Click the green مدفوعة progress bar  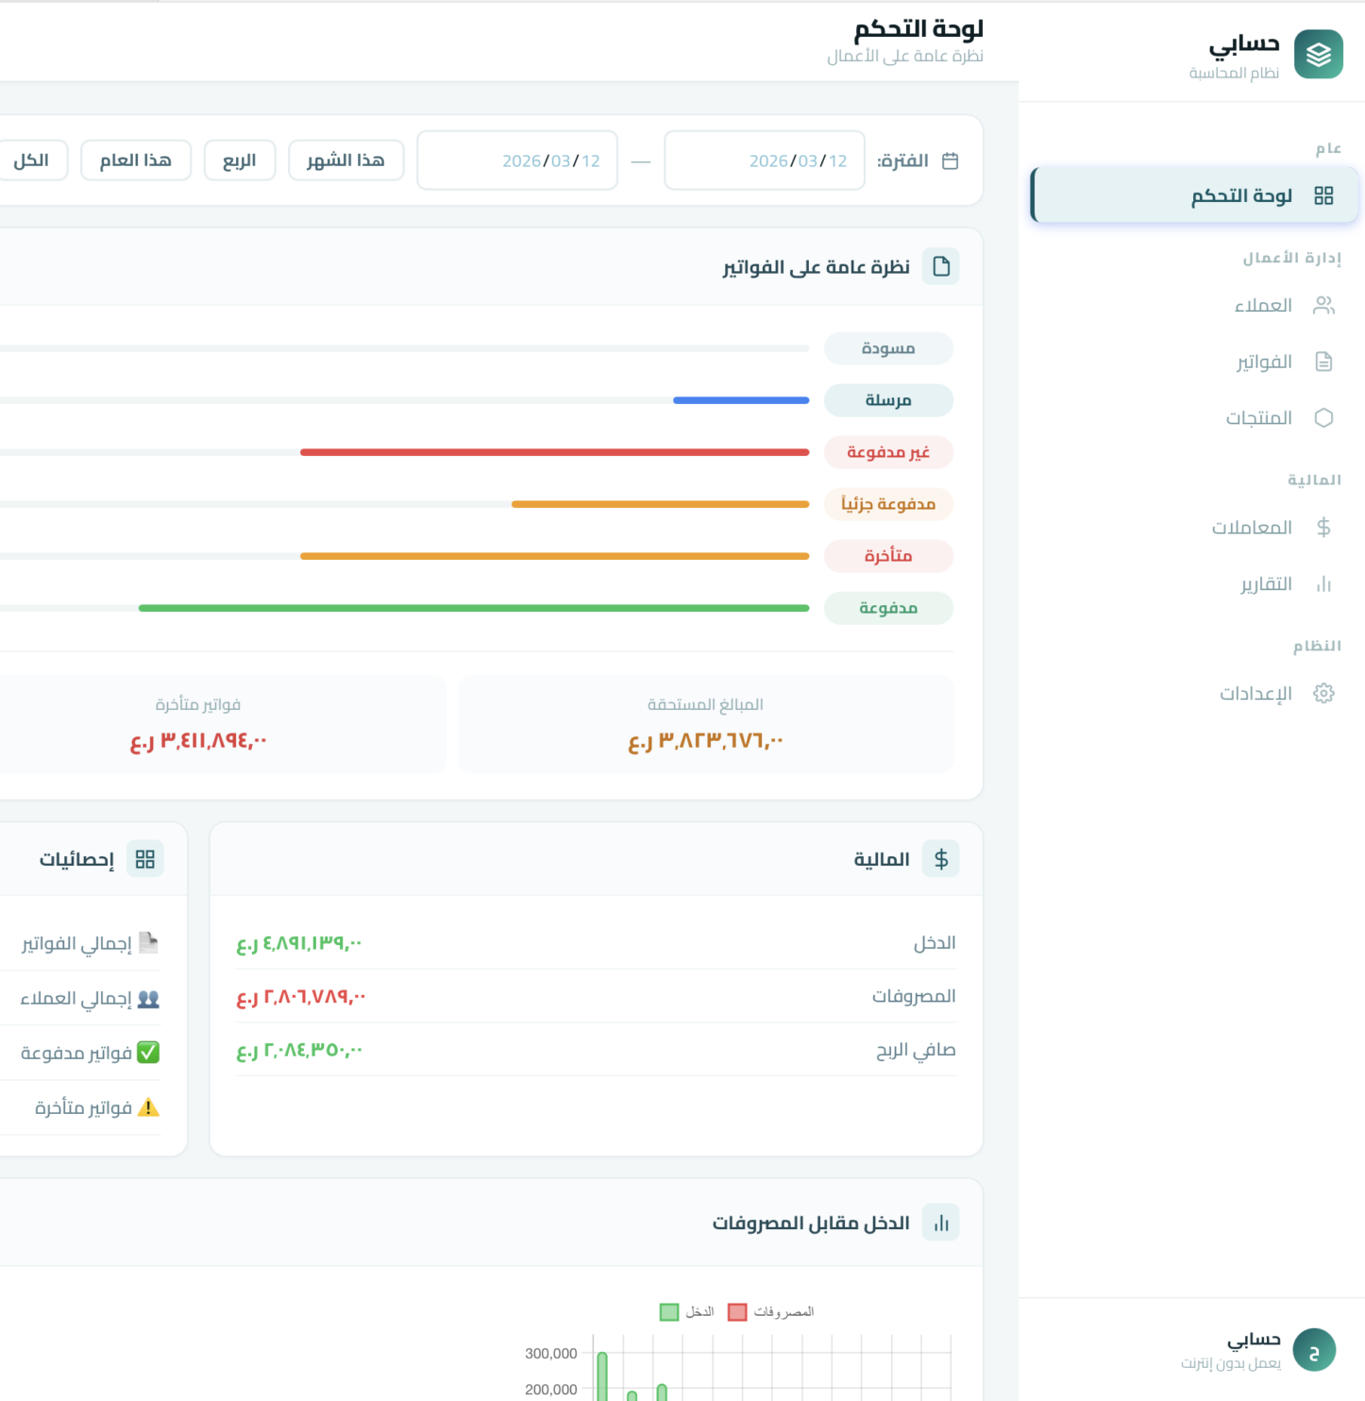[x=473, y=608]
